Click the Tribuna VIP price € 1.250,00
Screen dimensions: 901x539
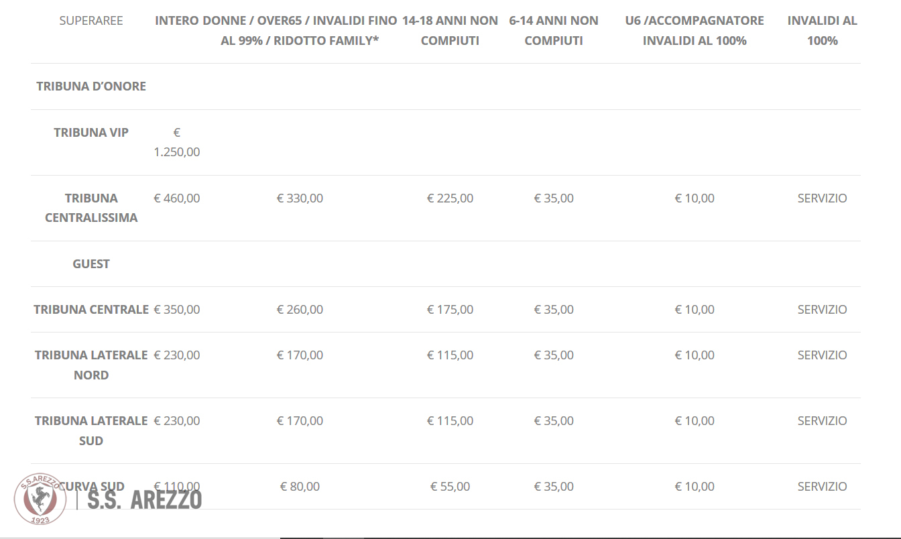[x=177, y=142]
